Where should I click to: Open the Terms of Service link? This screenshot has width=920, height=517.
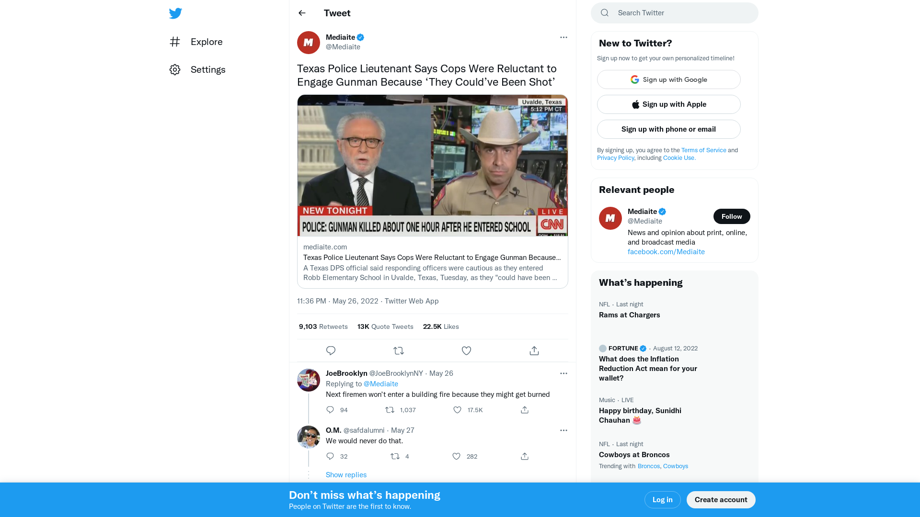[x=704, y=150]
